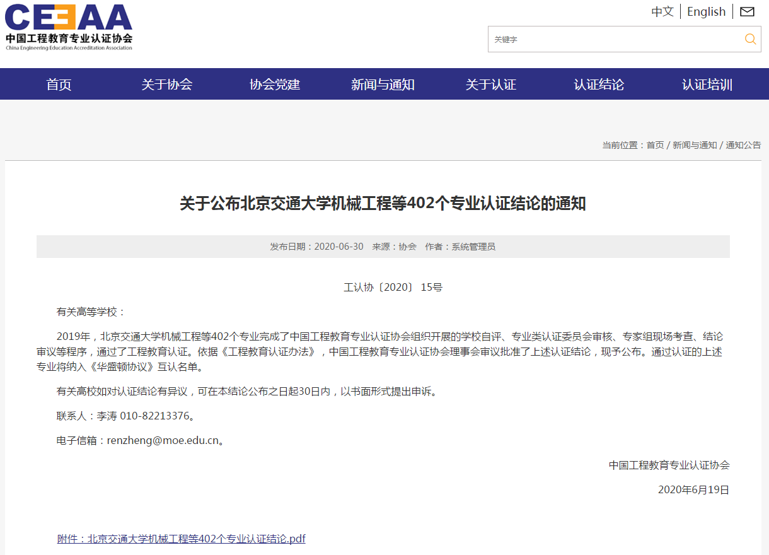
Task: Switch language to 中文
Action: click(x=662, y=11)
